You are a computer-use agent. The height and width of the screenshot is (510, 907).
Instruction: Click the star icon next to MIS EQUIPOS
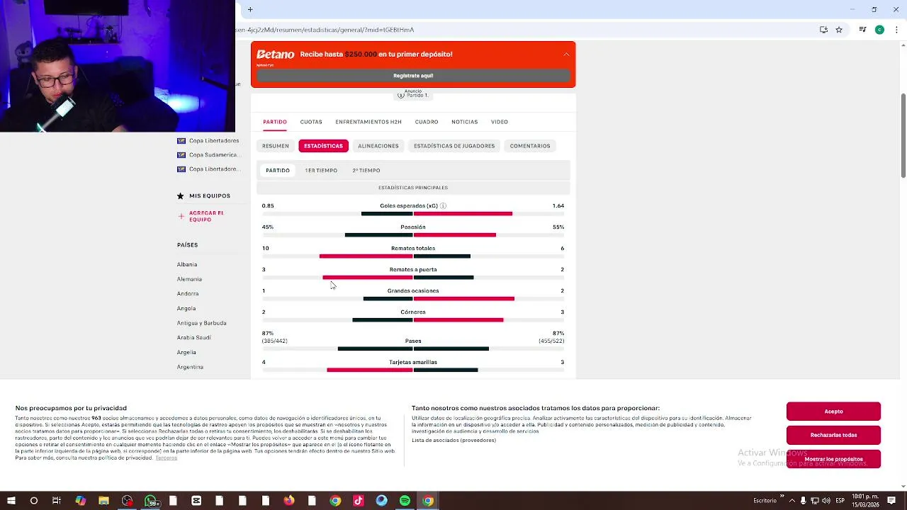(x=181, y=195)
